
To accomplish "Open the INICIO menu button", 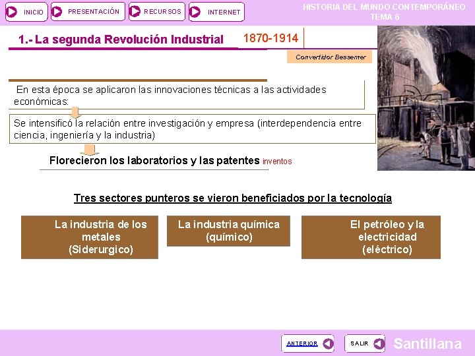I will [x=26, y=12].
